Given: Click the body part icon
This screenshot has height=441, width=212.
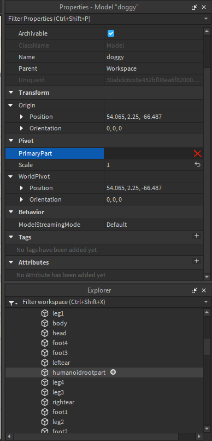Looking at the screenshot, I should 45,323.
